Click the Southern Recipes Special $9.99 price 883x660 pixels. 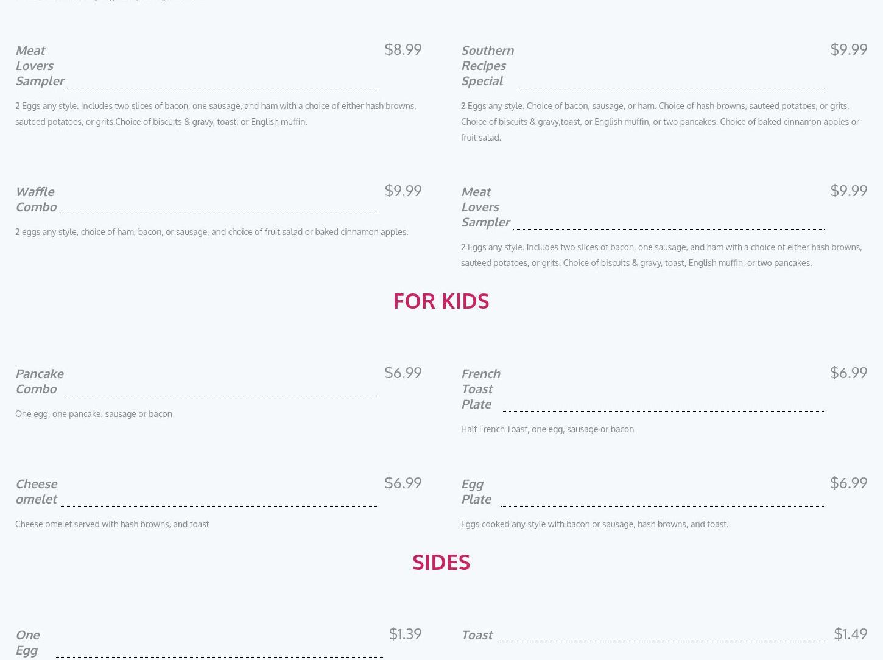(849, 49)
